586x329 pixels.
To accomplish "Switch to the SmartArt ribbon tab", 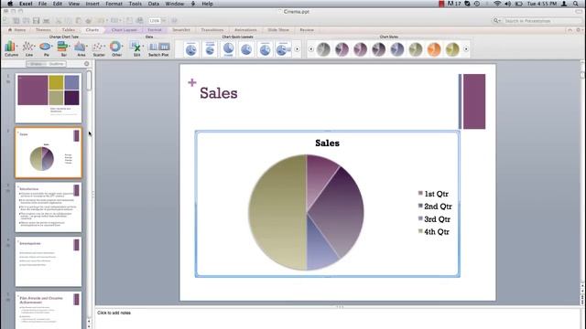I will [x=181, y=30].
